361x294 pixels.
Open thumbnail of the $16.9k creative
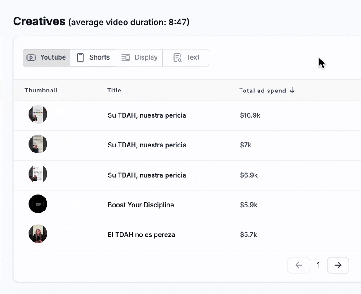pyautogui.click(x=38, y=115)
